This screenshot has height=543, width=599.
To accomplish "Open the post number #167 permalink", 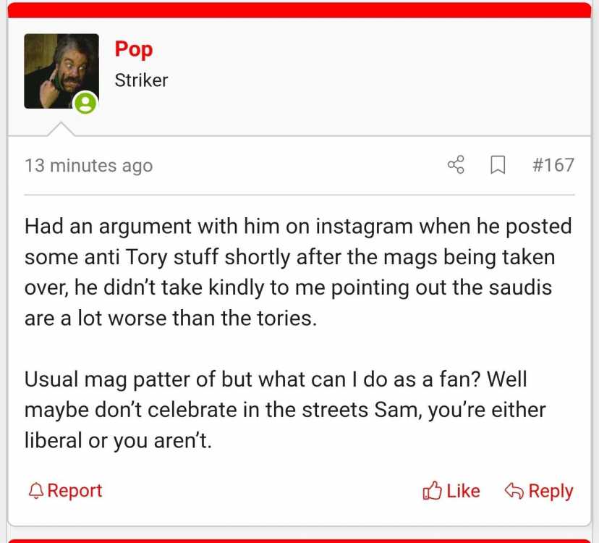I will [x=553, y=165].
